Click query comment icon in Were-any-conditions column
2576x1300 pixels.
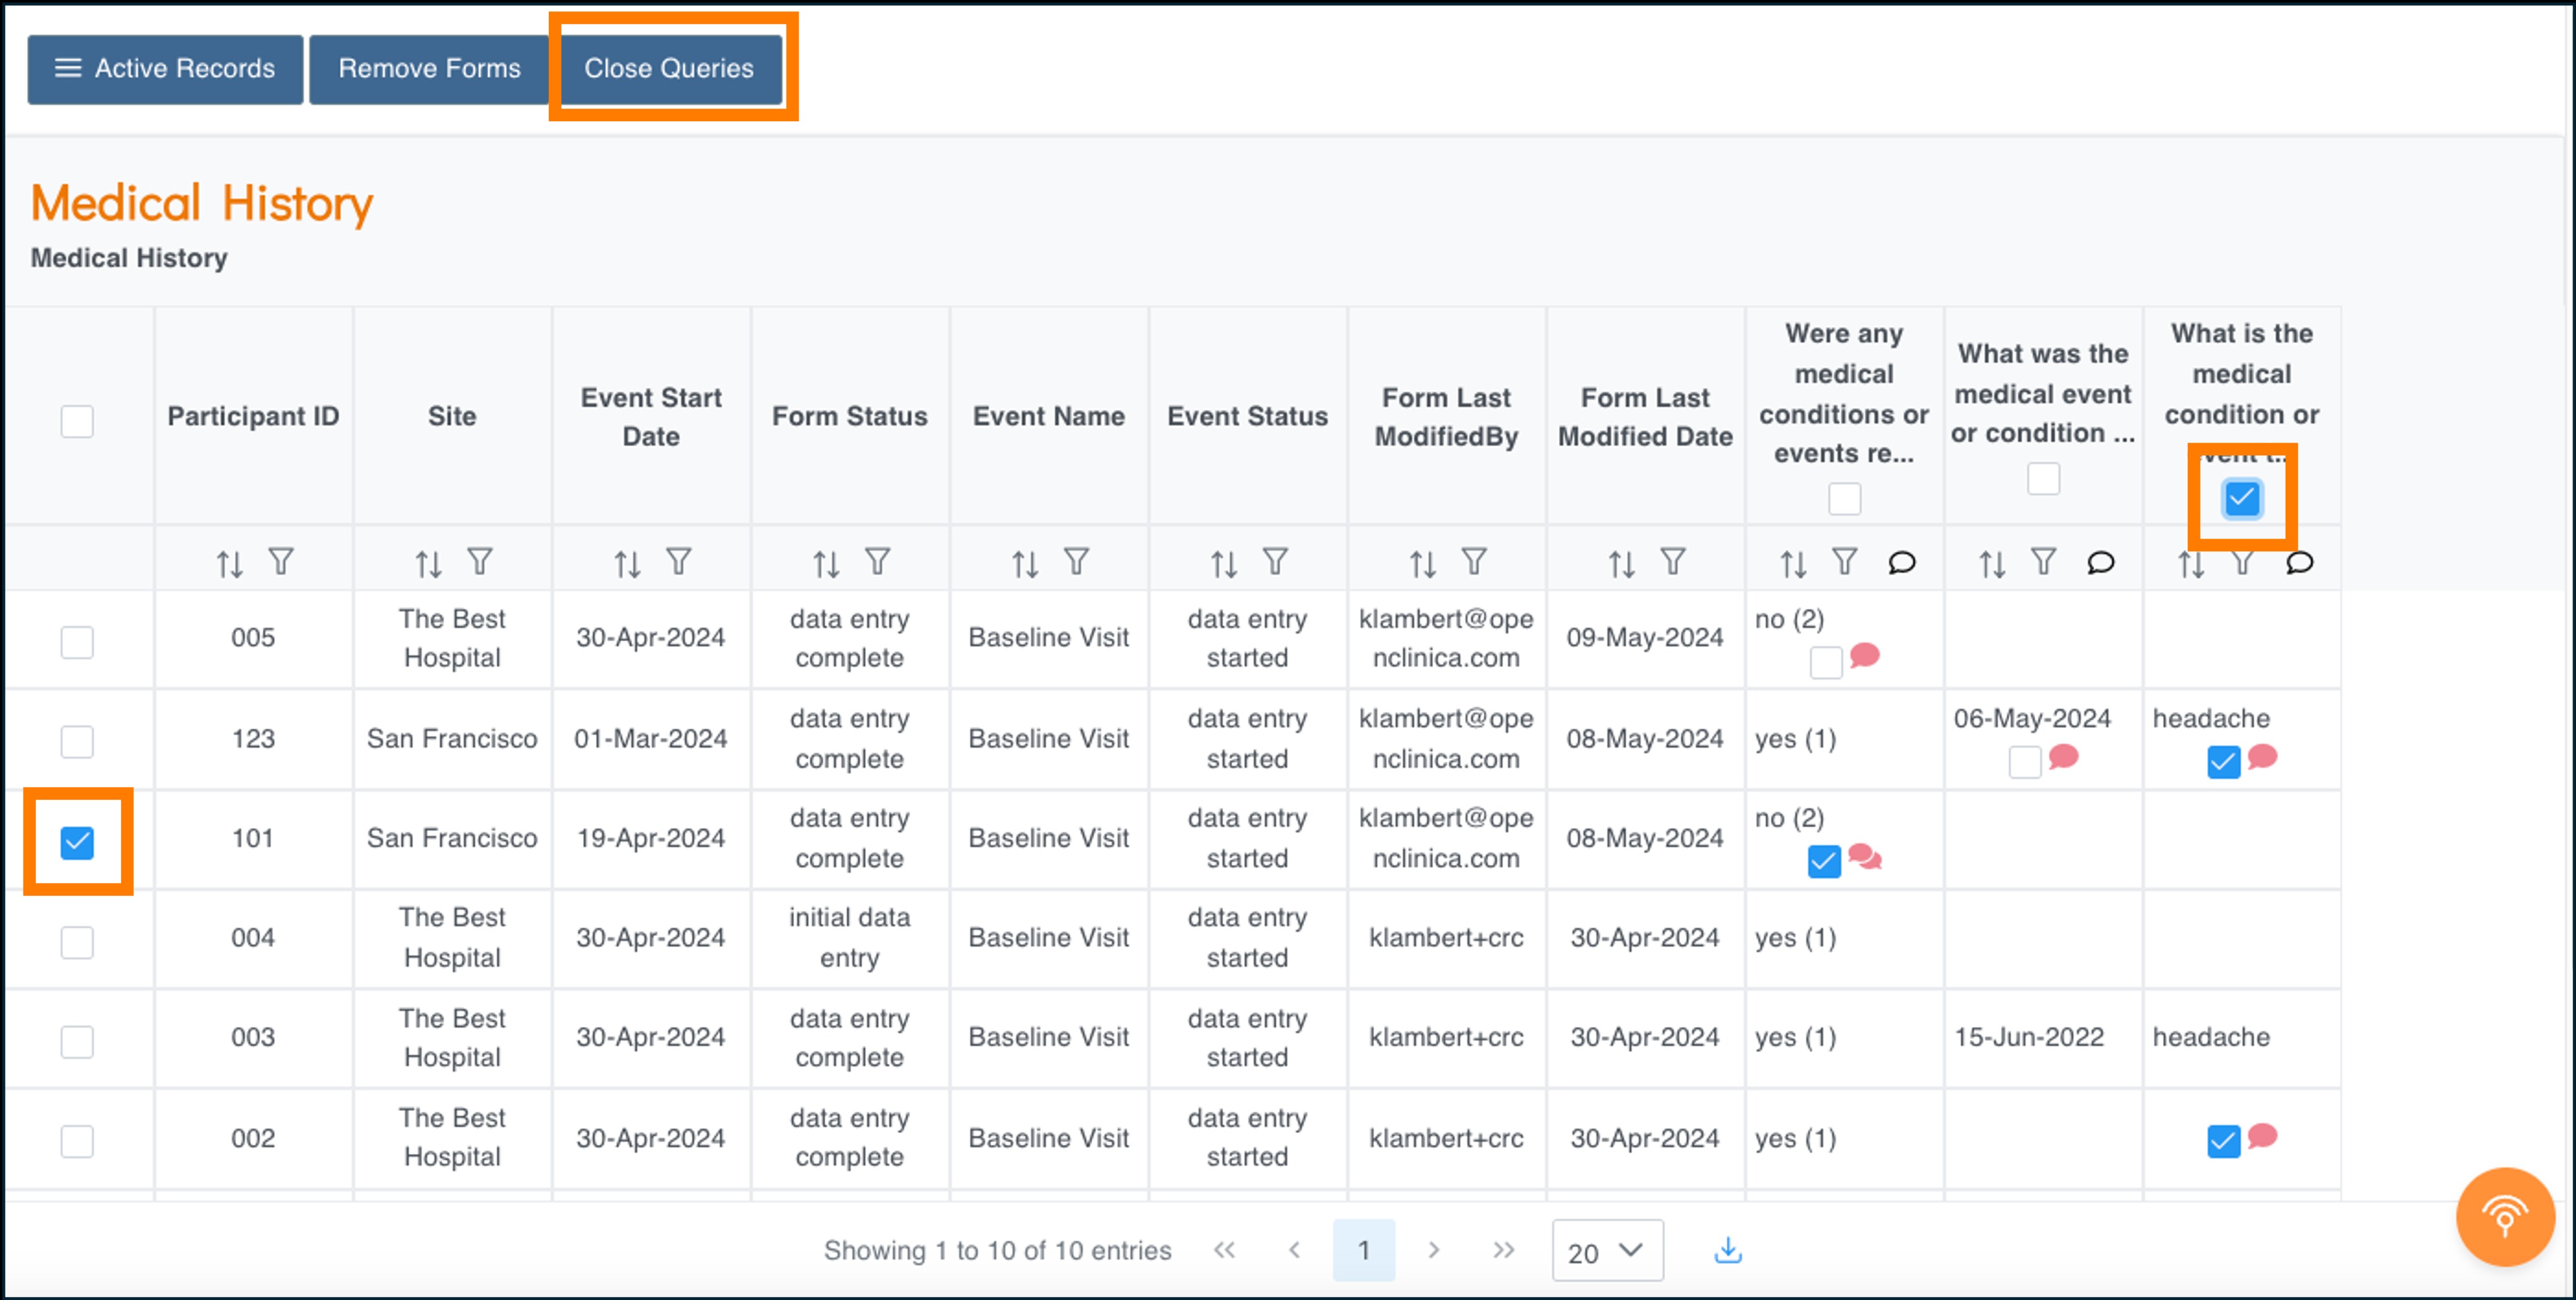[1901, 563]
